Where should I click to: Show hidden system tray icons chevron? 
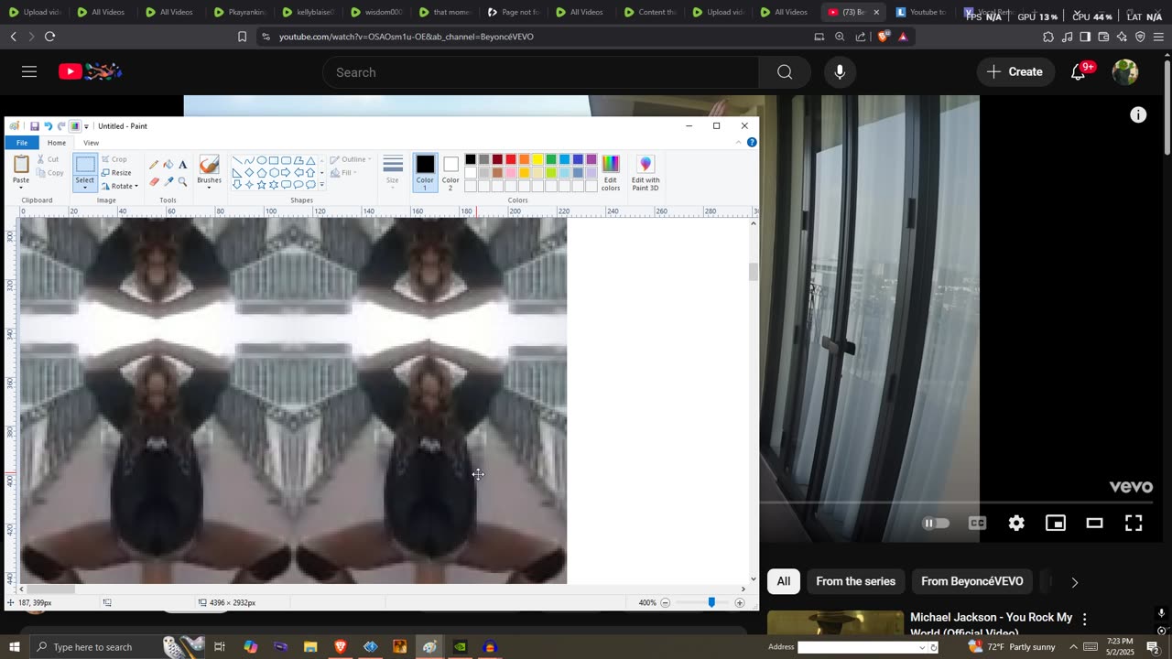pyautogui.click(x=1073, y=647)
